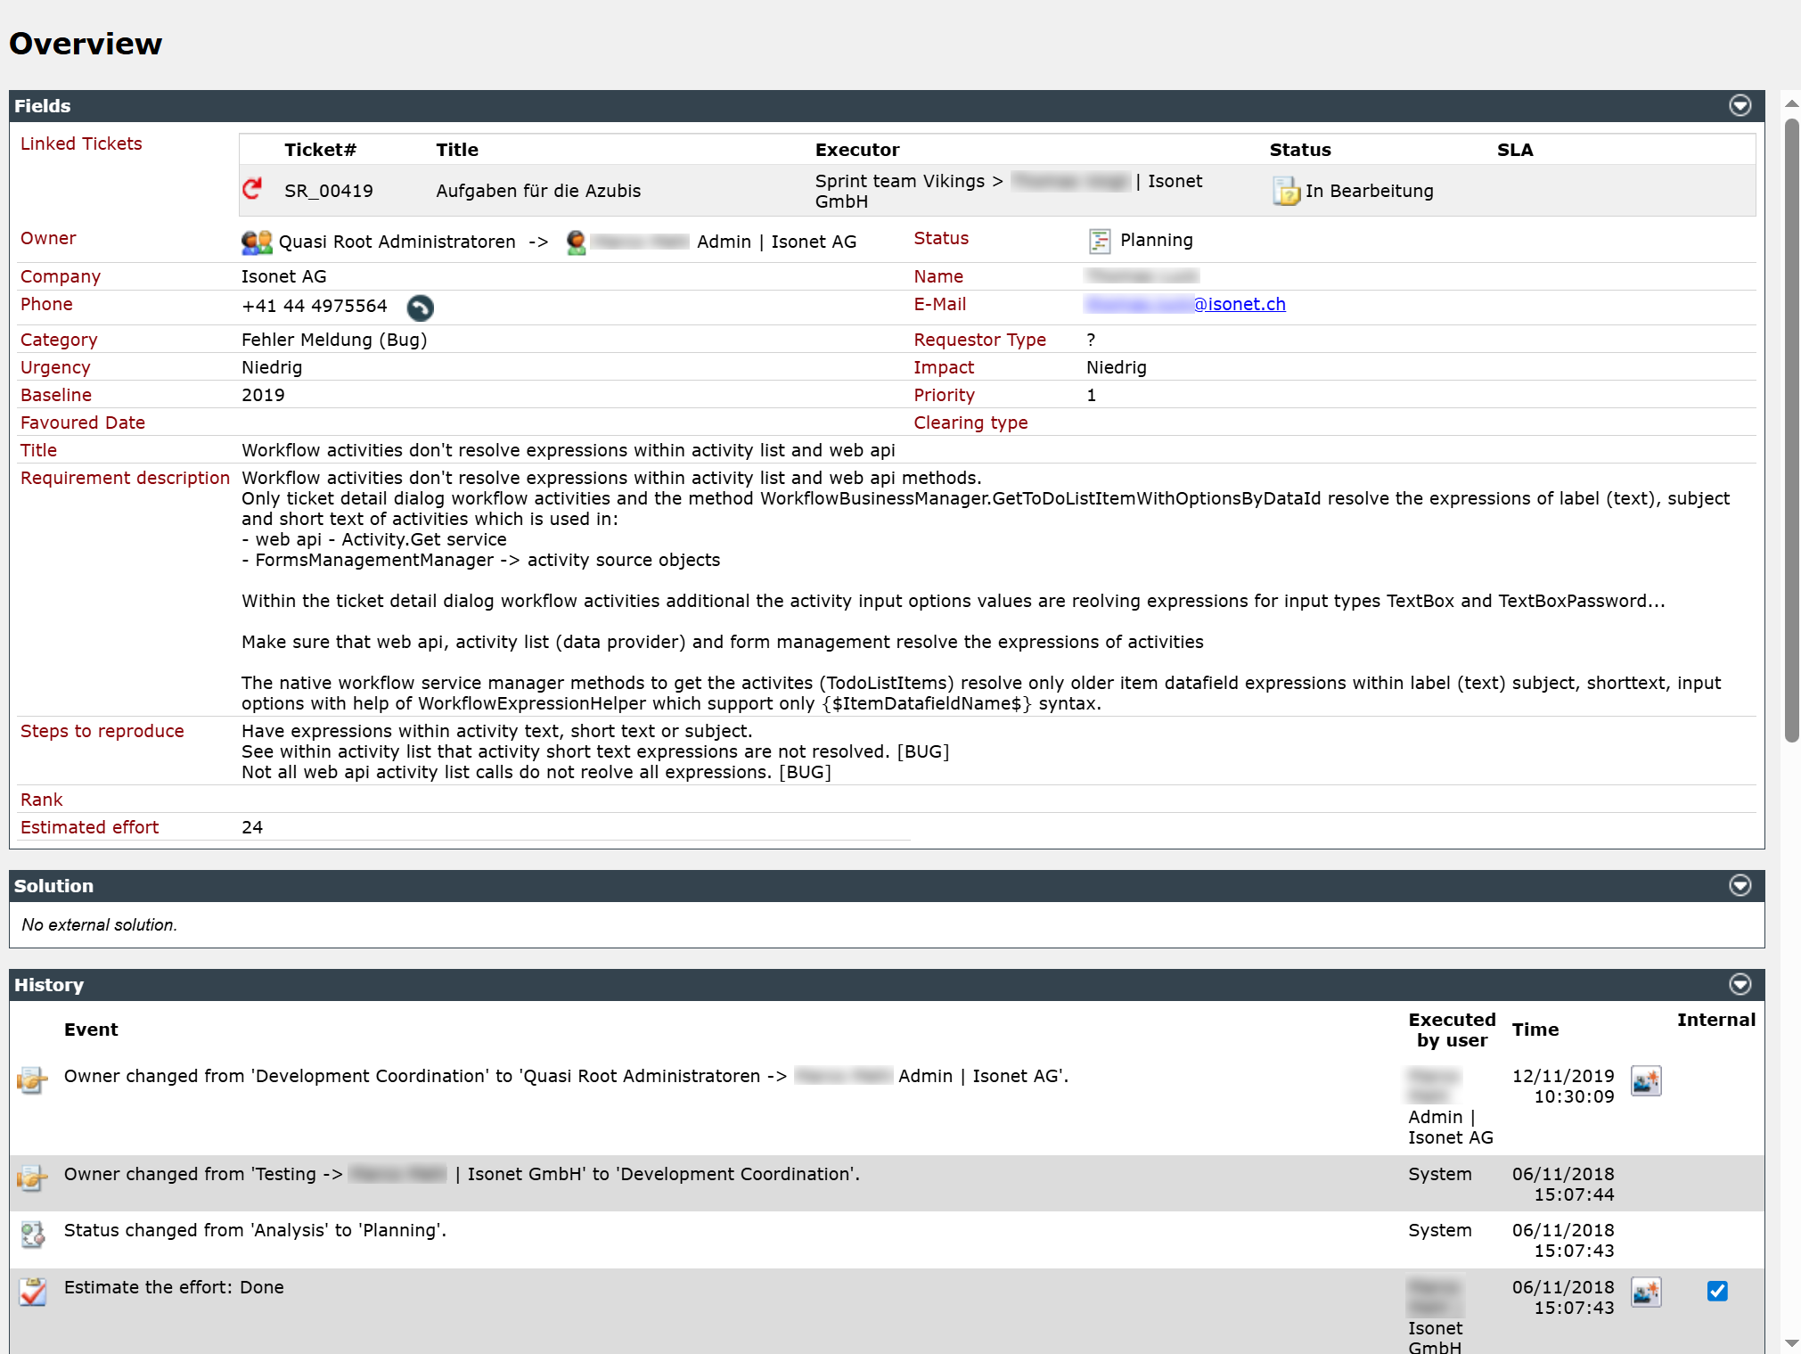Click the Planning status icon
The height and width of the screenshot is (1354, 1801).
(x=1100, y=241)
